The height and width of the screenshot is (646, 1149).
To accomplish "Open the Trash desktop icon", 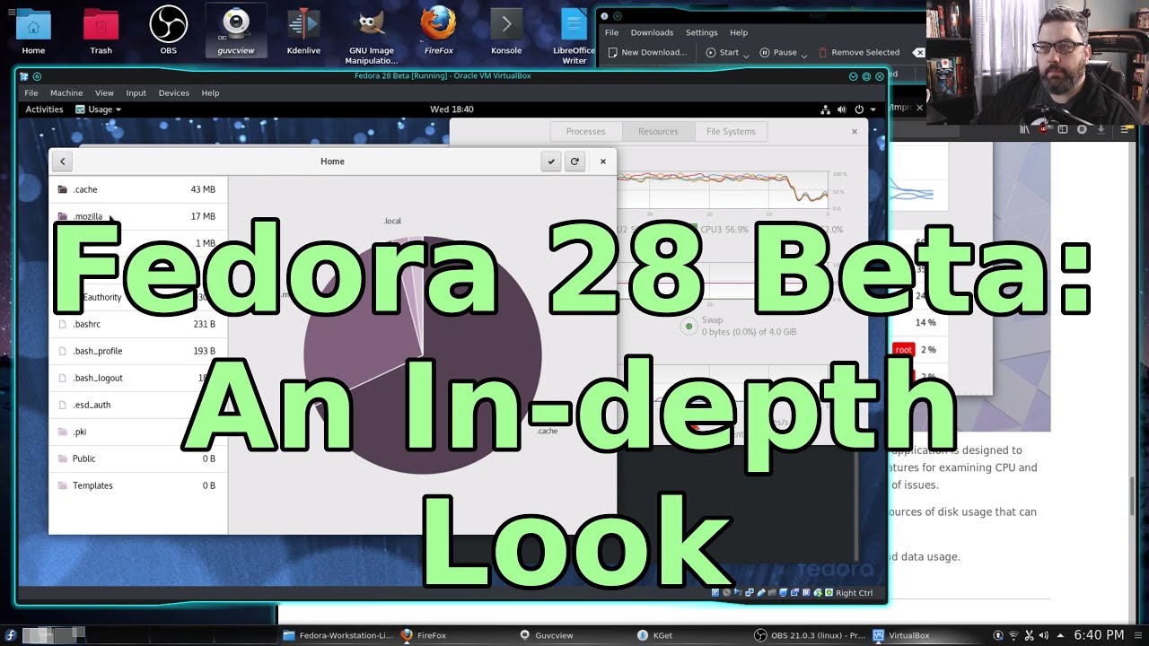I will pyautogui.click(x=101, y=31).
